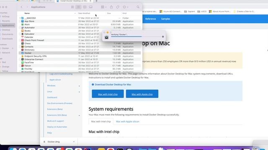The width and height of the screenshot is (268, 150).
Task: Switch Finder to icon view
Action: (72, 7)
